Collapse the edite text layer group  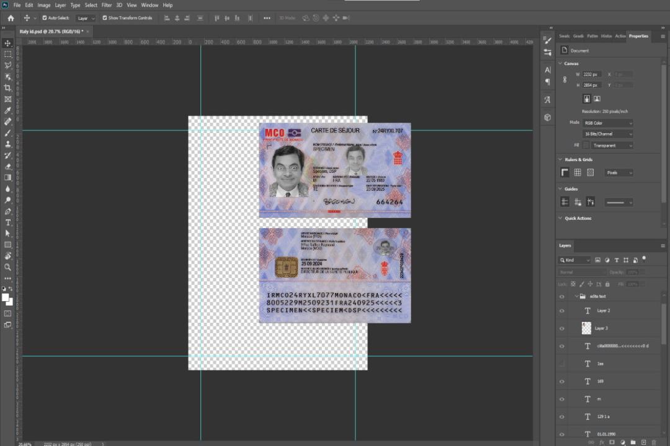pyautogui.click(x=576, y=297)
